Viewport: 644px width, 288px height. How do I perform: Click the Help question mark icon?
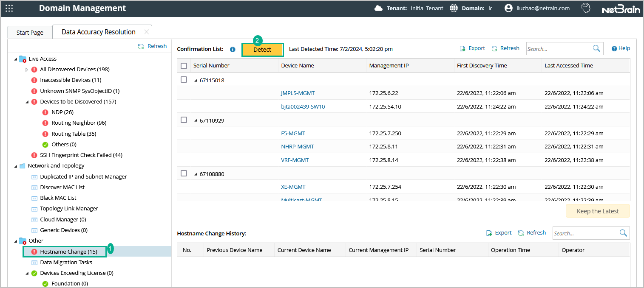[x=614, y=48]
